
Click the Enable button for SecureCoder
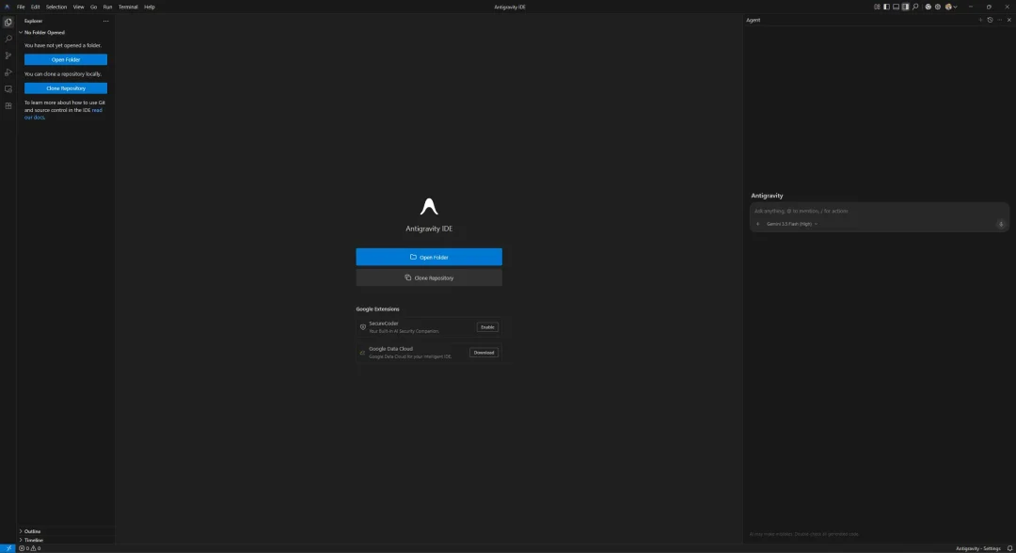pyautogui.click(x=487, y=327)
